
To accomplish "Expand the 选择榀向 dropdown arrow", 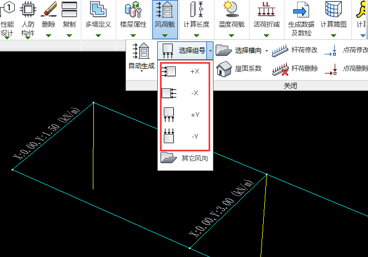I will click(266, 51).
